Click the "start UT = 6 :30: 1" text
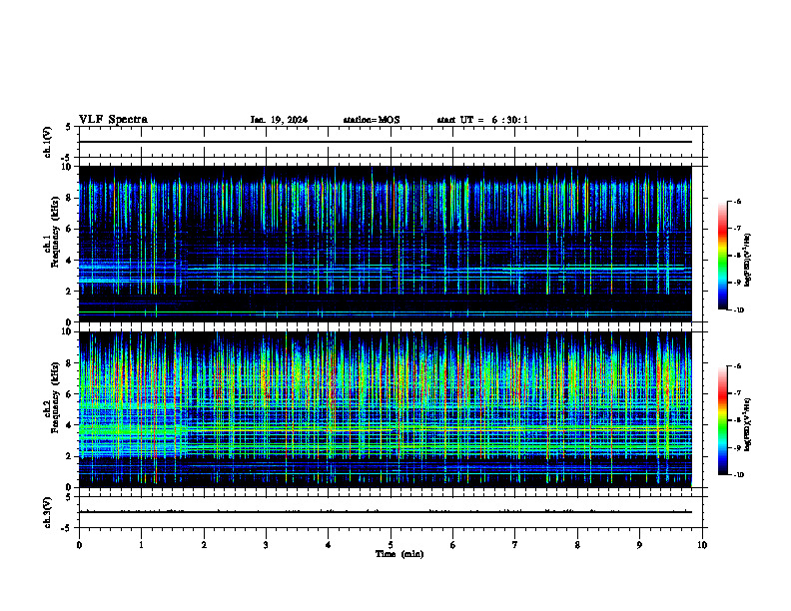The height and width of the screenshot is (611, 791). point(482,120)
